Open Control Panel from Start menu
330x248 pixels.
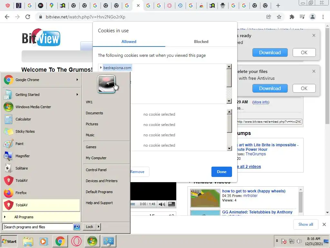(96, 170)
